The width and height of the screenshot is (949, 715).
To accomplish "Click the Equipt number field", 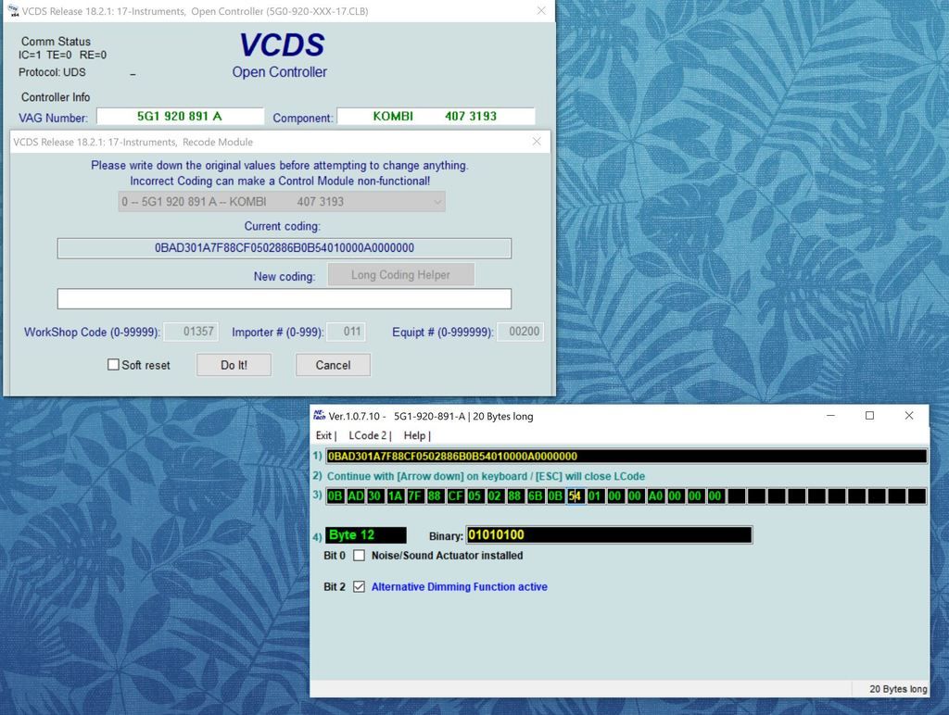I will (x=521, y=332).
